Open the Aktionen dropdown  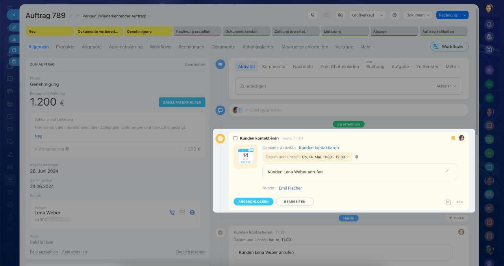[446, 86]
